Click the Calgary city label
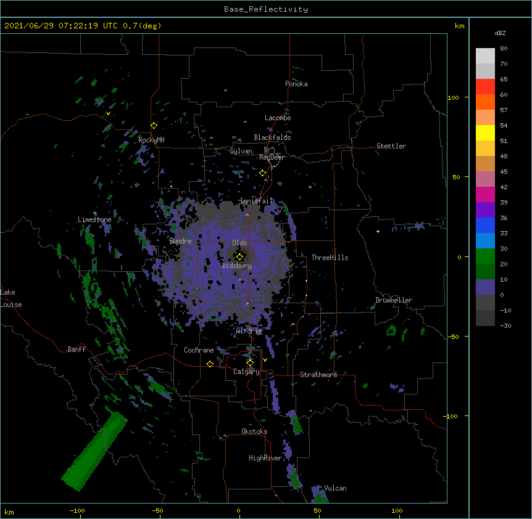This screenshot has width=532, height=519. click(246, 372)
